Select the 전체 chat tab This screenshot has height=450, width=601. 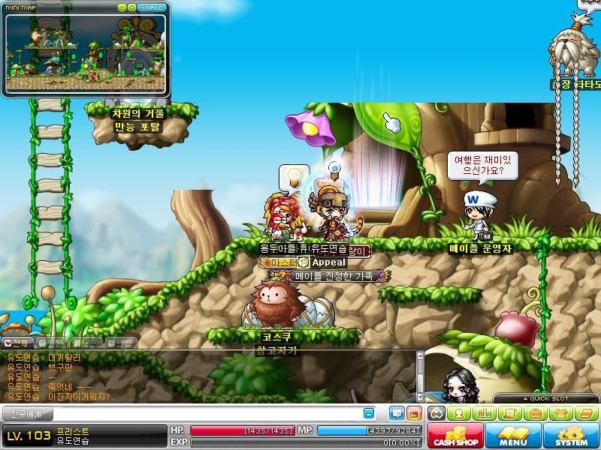pos(17,343)
